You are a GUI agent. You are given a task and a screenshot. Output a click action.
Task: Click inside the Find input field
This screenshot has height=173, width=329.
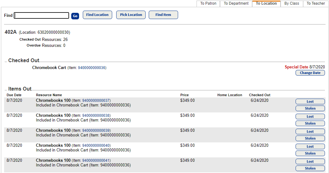point(42,16)
